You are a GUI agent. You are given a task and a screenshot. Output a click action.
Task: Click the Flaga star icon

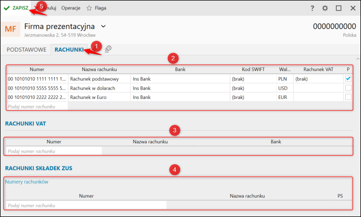89,8
